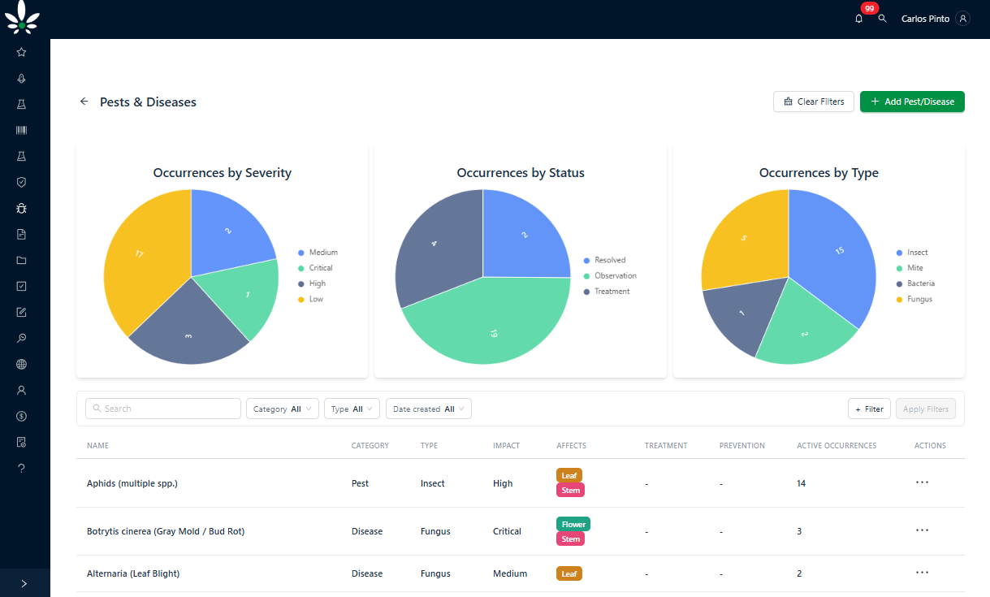Click the leaf logo at top left
The image size is (990, 597).
[x=21, y=17]
